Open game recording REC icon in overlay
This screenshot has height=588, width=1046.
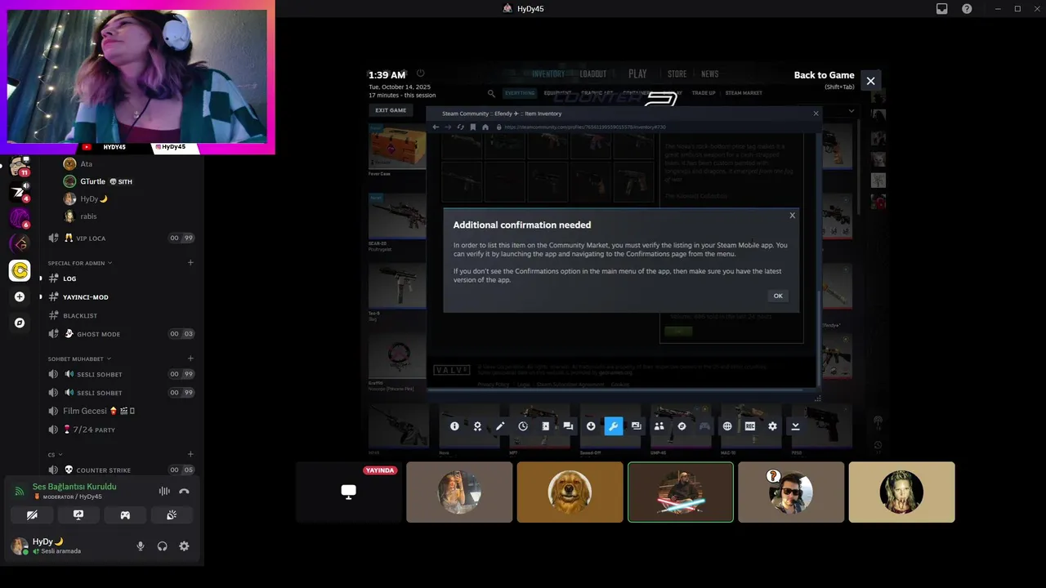tap(749, 426)
